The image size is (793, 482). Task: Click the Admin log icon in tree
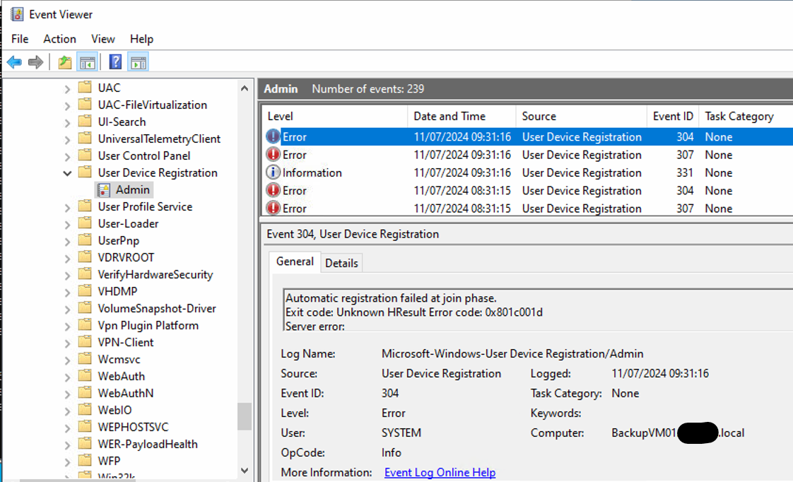104,189
